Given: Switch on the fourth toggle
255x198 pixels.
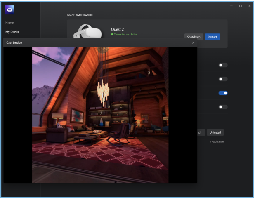Looking at the screenshot, I should point(223,107).
